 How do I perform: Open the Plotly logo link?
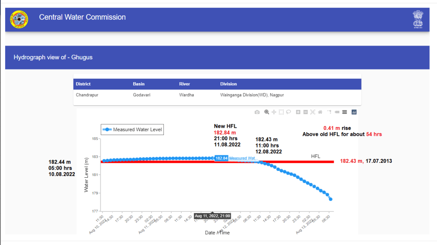pos(354,112)
